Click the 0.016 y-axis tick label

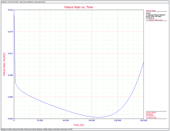click(x=10, y=10)
